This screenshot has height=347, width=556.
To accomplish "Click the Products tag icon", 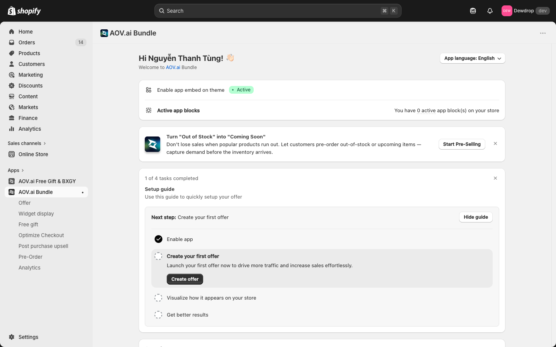I will coord(12,53).
